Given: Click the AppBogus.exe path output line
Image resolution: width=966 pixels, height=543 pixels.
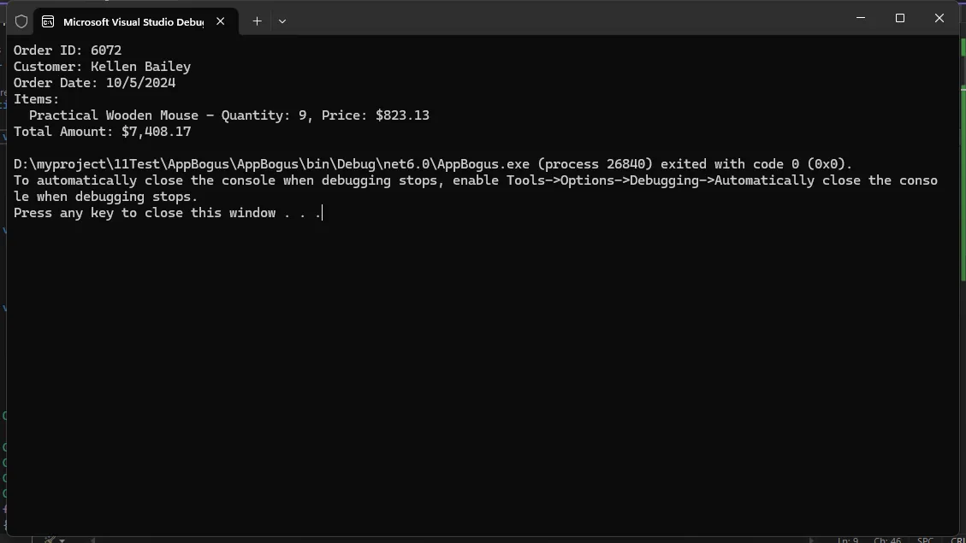Looking at the screenshot, I should [x=432, y=164].
